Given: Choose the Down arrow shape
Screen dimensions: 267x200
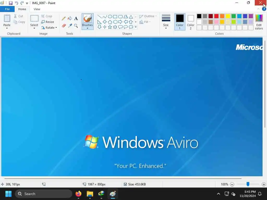Looking at the screenshot, I should coord(100,27).
